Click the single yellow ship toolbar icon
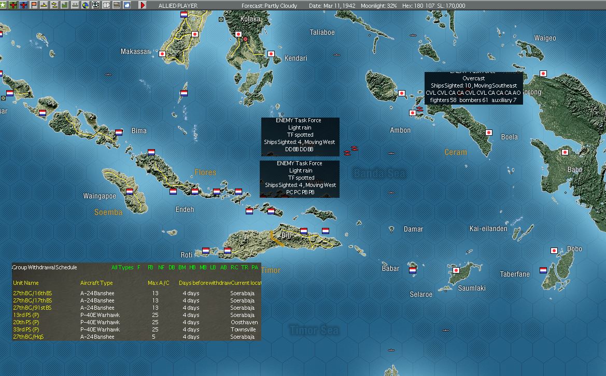Screen dimensions: 606x376 44,5
